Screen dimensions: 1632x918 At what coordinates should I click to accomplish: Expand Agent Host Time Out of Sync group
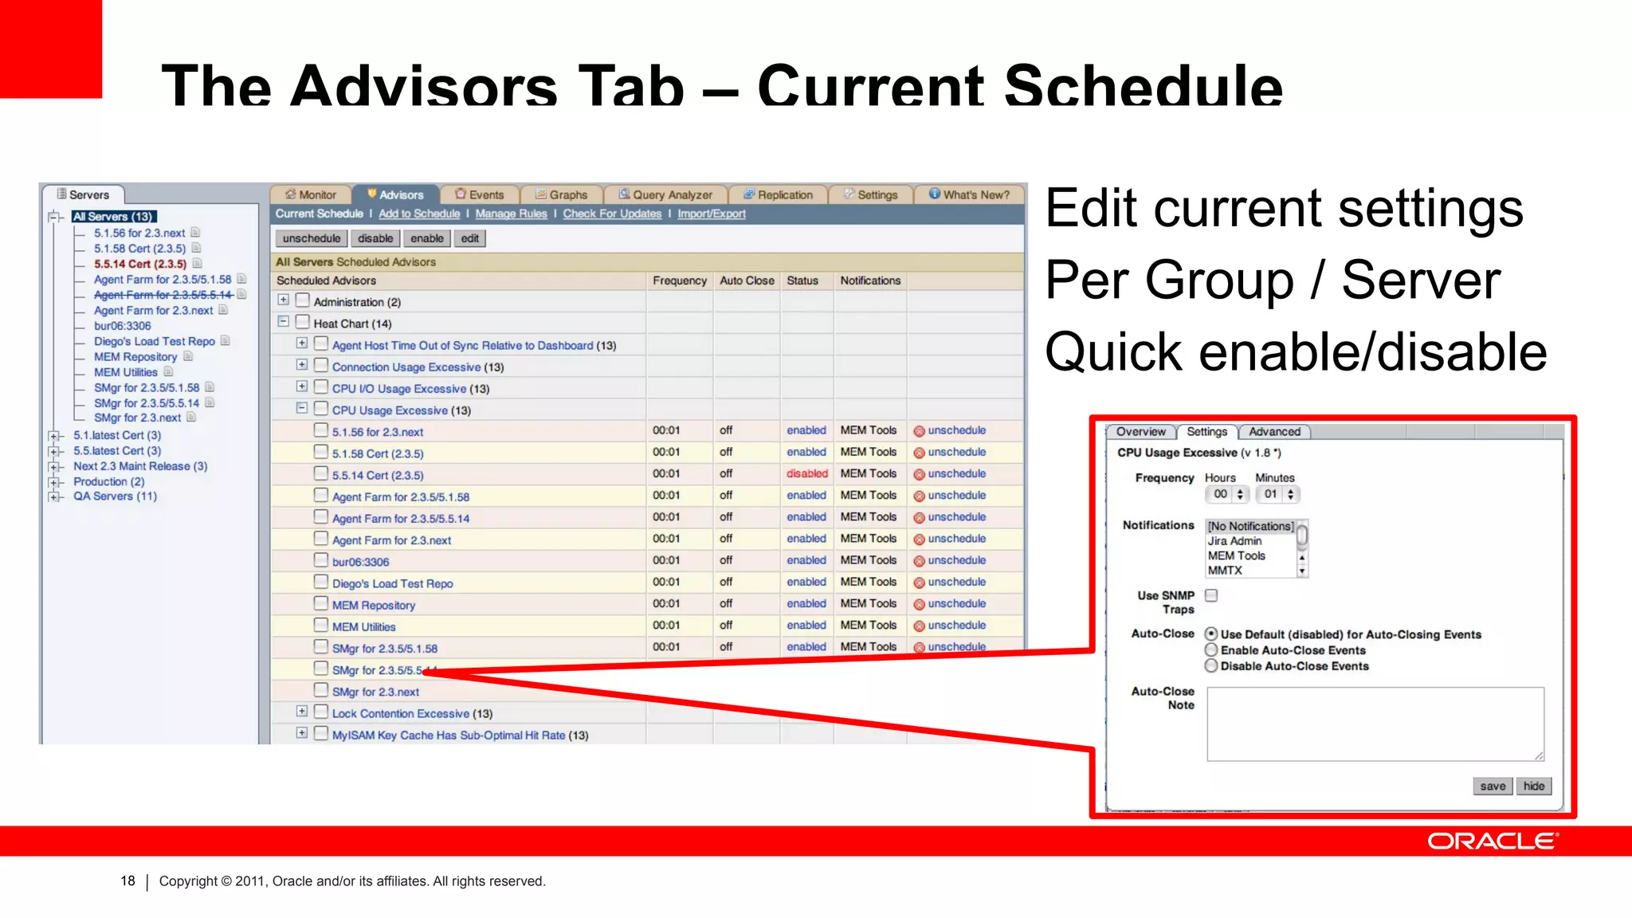point(302,343)
